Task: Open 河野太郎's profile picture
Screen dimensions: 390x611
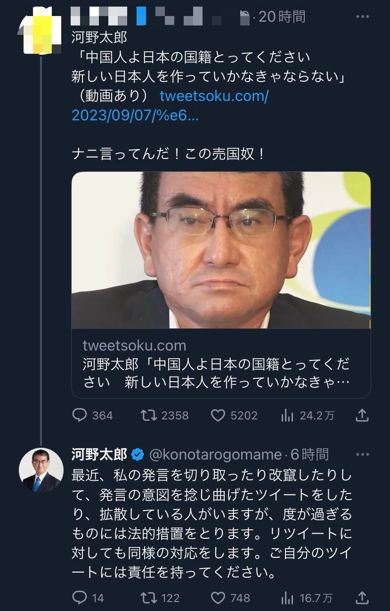Action: point(41,470)
